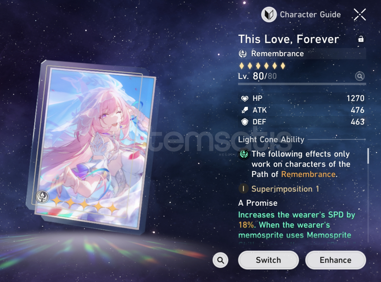Toggle the lock icon for This Love, Forever
Screen dimensions: 381x282
(361, 39)
